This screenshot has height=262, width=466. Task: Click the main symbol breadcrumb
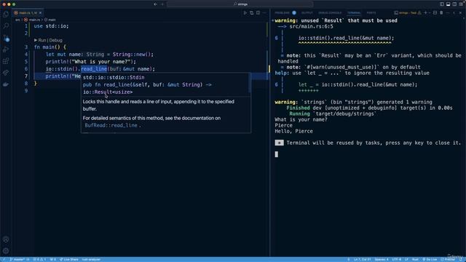click(50, 20)
